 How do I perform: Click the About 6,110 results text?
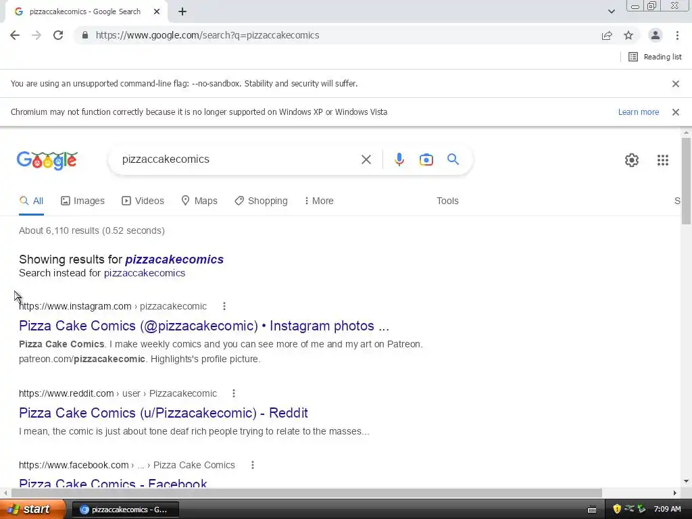92,231
